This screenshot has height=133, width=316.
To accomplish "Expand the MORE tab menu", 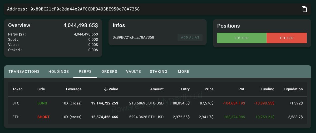I will [x=183, y=71].
